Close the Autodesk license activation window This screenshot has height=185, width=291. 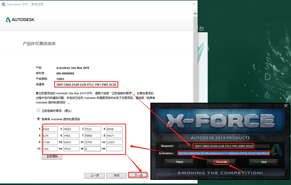[194, 4]
